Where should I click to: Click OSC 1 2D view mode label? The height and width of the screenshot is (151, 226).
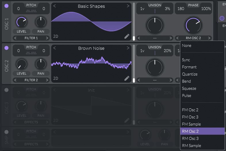[x=55, y=36]
